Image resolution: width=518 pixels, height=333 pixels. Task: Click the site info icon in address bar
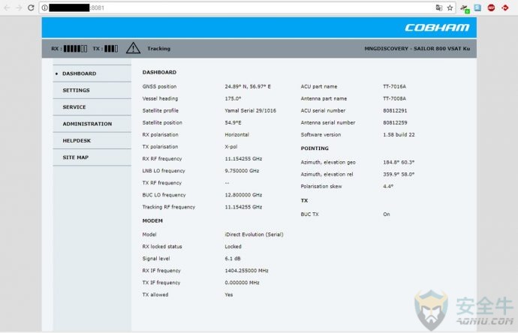click(x=44, y=7)
